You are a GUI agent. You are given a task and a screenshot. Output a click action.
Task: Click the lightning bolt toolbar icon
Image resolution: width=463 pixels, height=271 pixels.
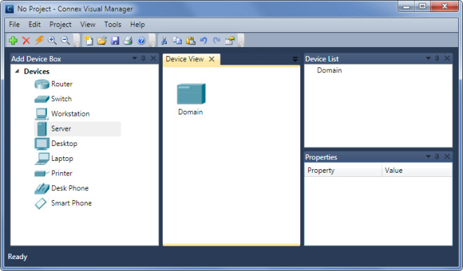(x=39, y=40)
